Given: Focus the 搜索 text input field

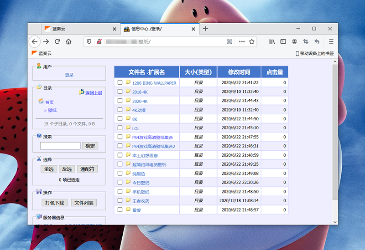Looking at the screenshot, I should click(60, 146).
